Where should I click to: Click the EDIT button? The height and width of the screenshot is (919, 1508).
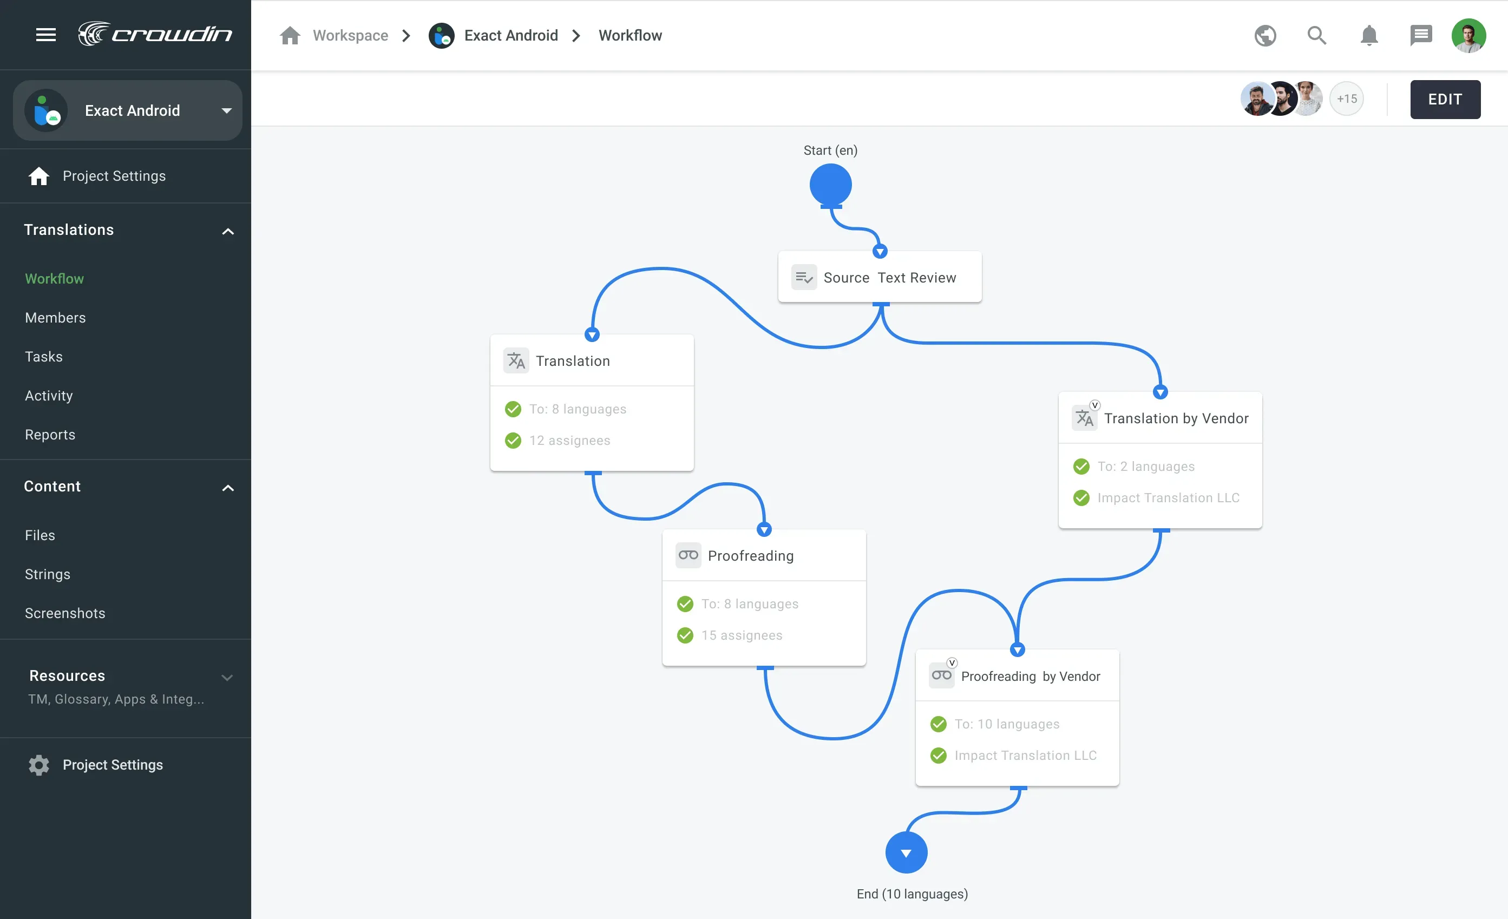(1445, 99)
